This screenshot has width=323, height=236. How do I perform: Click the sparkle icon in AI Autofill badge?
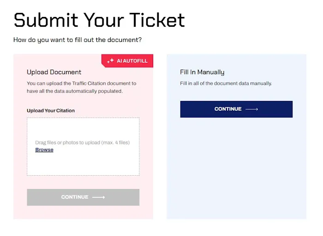(x=110, y=61)
